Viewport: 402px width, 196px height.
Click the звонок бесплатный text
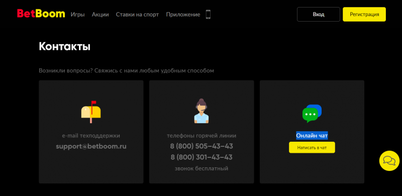[202, 168]
